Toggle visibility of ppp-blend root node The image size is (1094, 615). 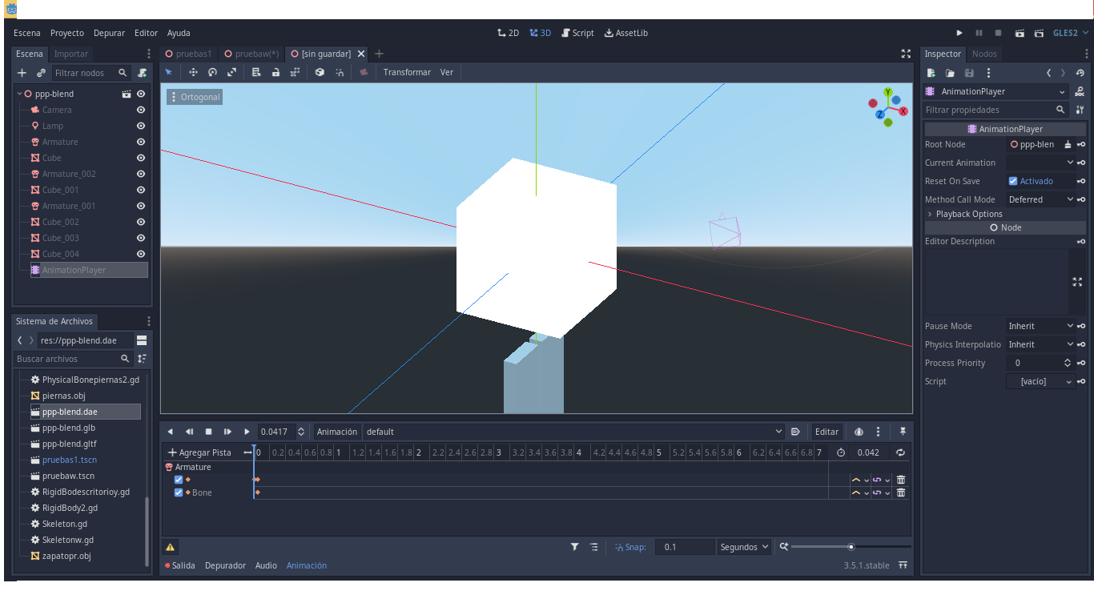point(141,94)
